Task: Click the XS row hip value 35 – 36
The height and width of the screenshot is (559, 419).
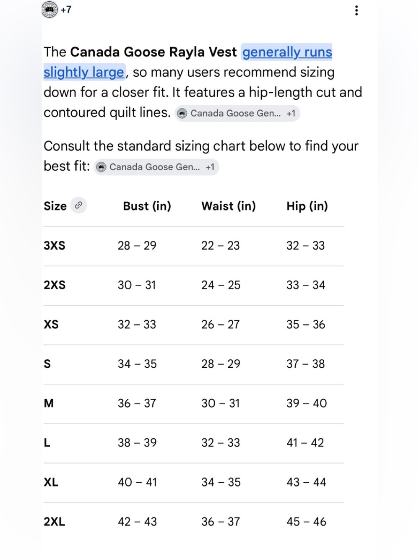Action: click(306, 324)
